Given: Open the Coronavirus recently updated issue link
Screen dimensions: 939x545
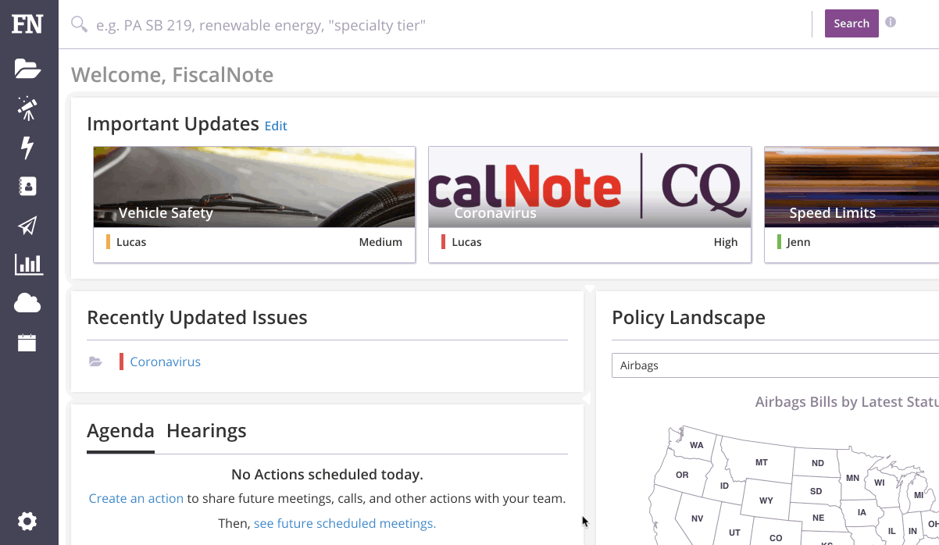Looking at the screenshot, I should tap(165, 362).
